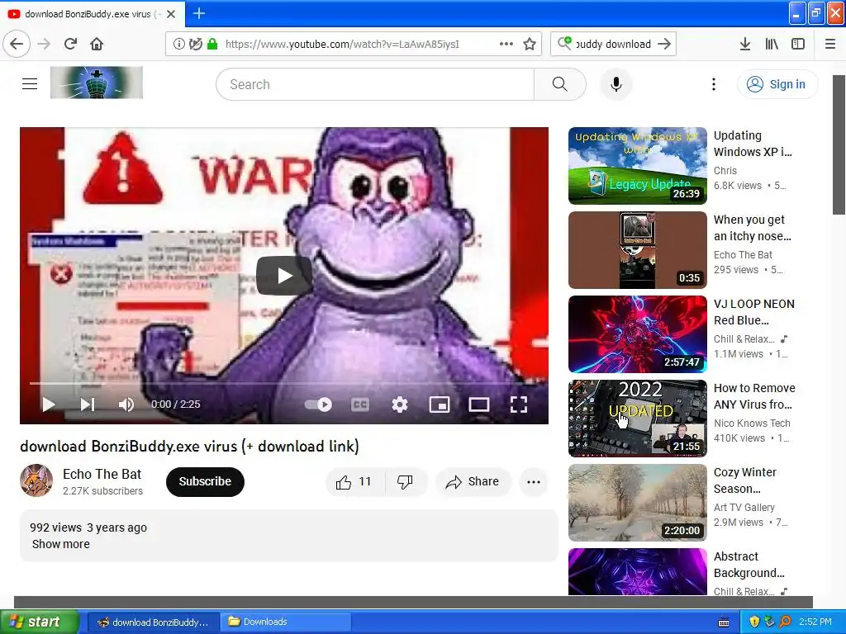Click the browser search box text

(x=614, y=45)
